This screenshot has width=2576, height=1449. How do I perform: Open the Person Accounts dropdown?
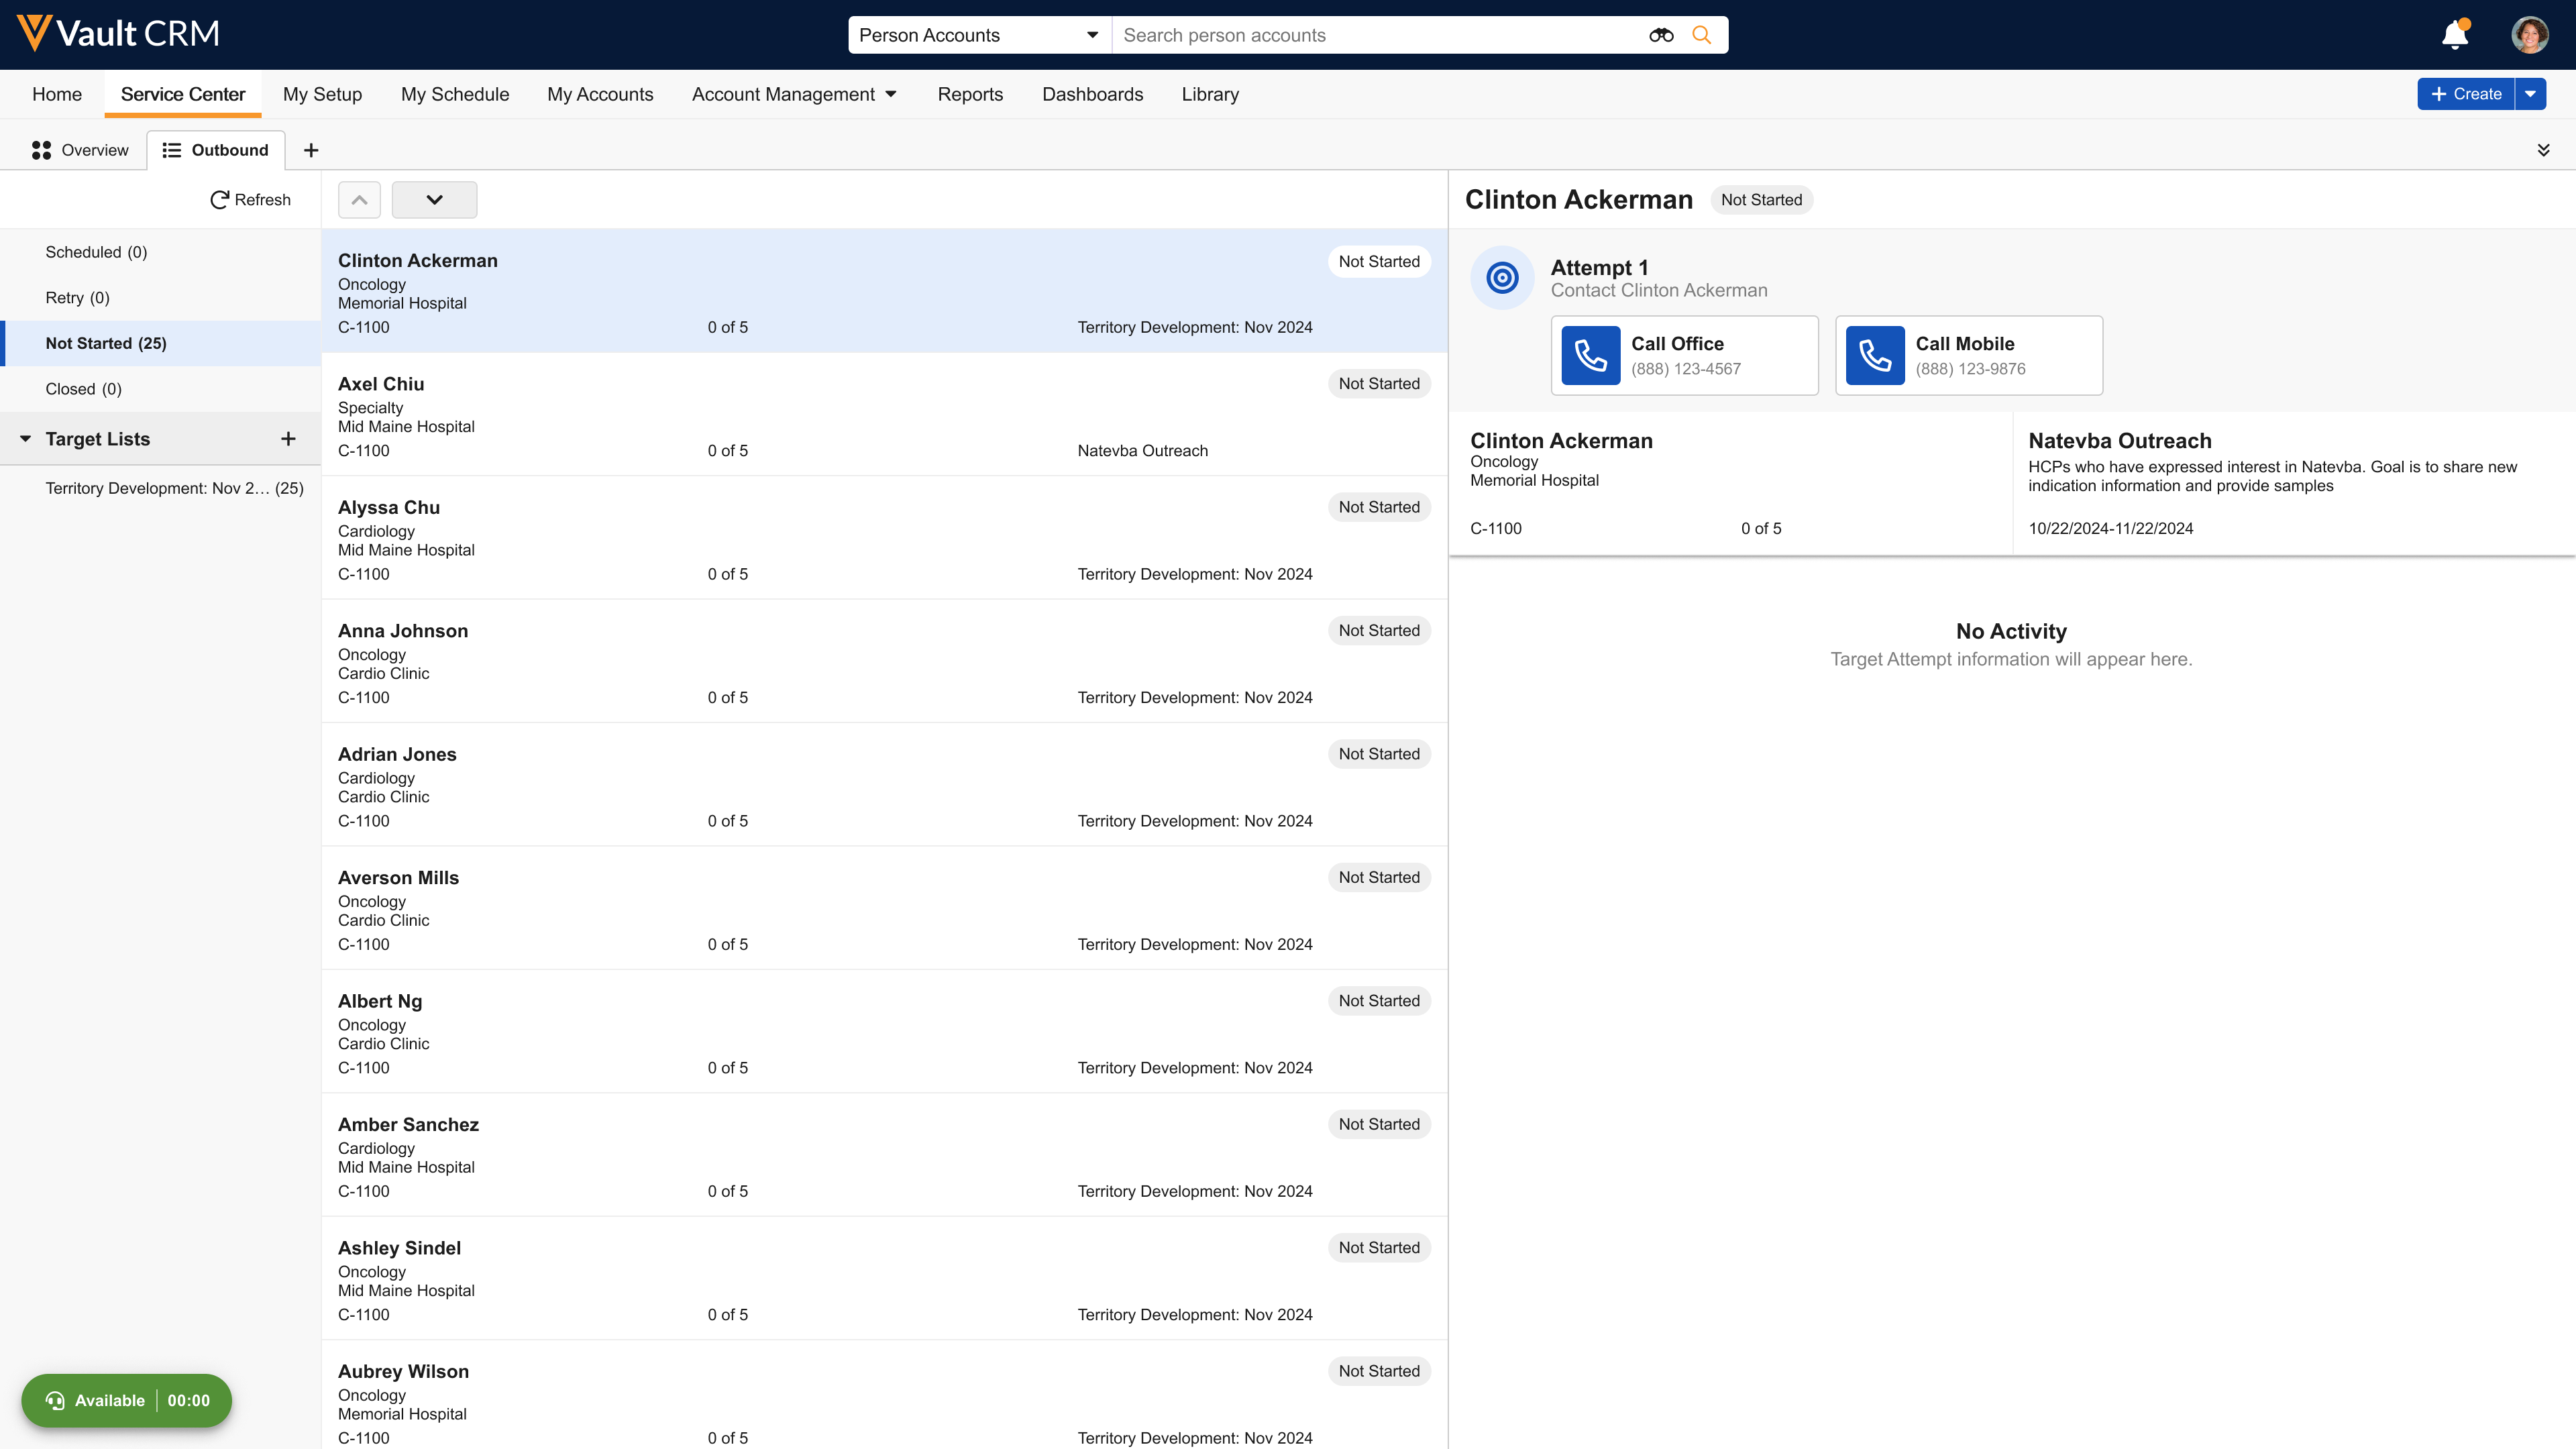coord(978,35)
